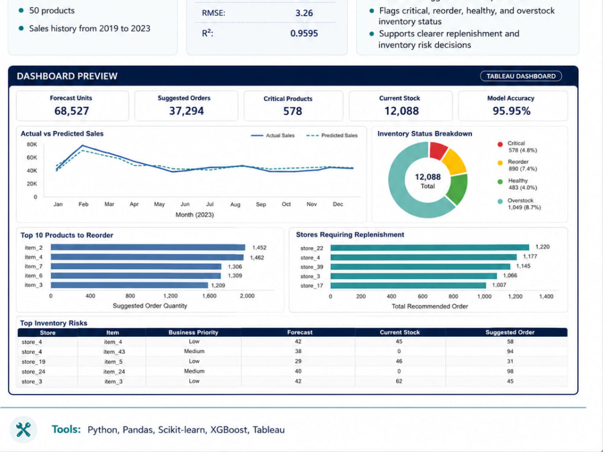The width and height of the screenshot is (603, 452).
Task: Click the Feb peak on sales chart
Action: point(83,146)
